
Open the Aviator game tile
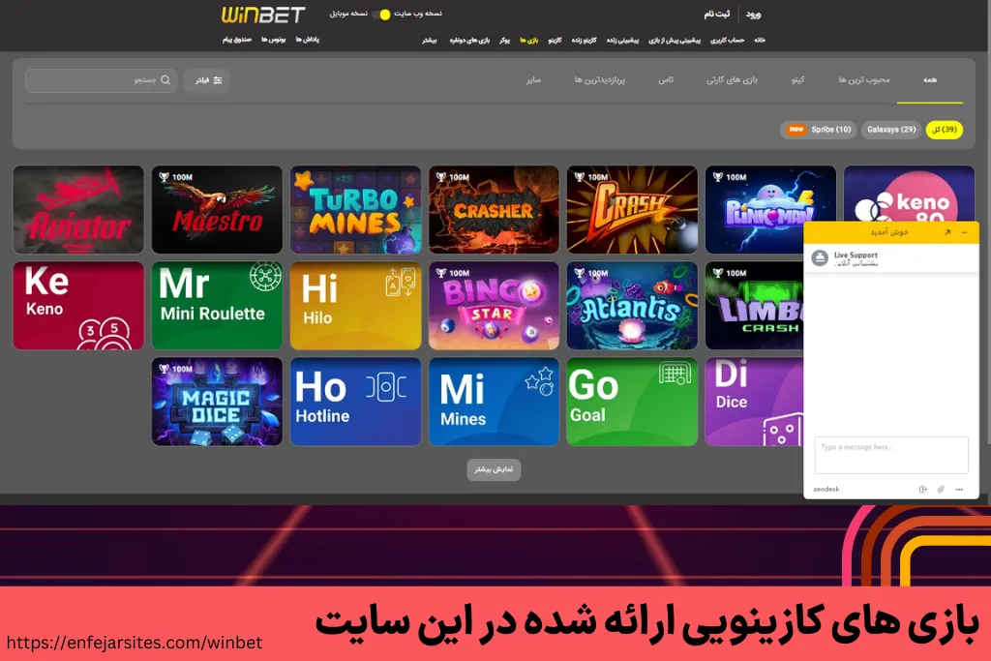tap(78, 210)
